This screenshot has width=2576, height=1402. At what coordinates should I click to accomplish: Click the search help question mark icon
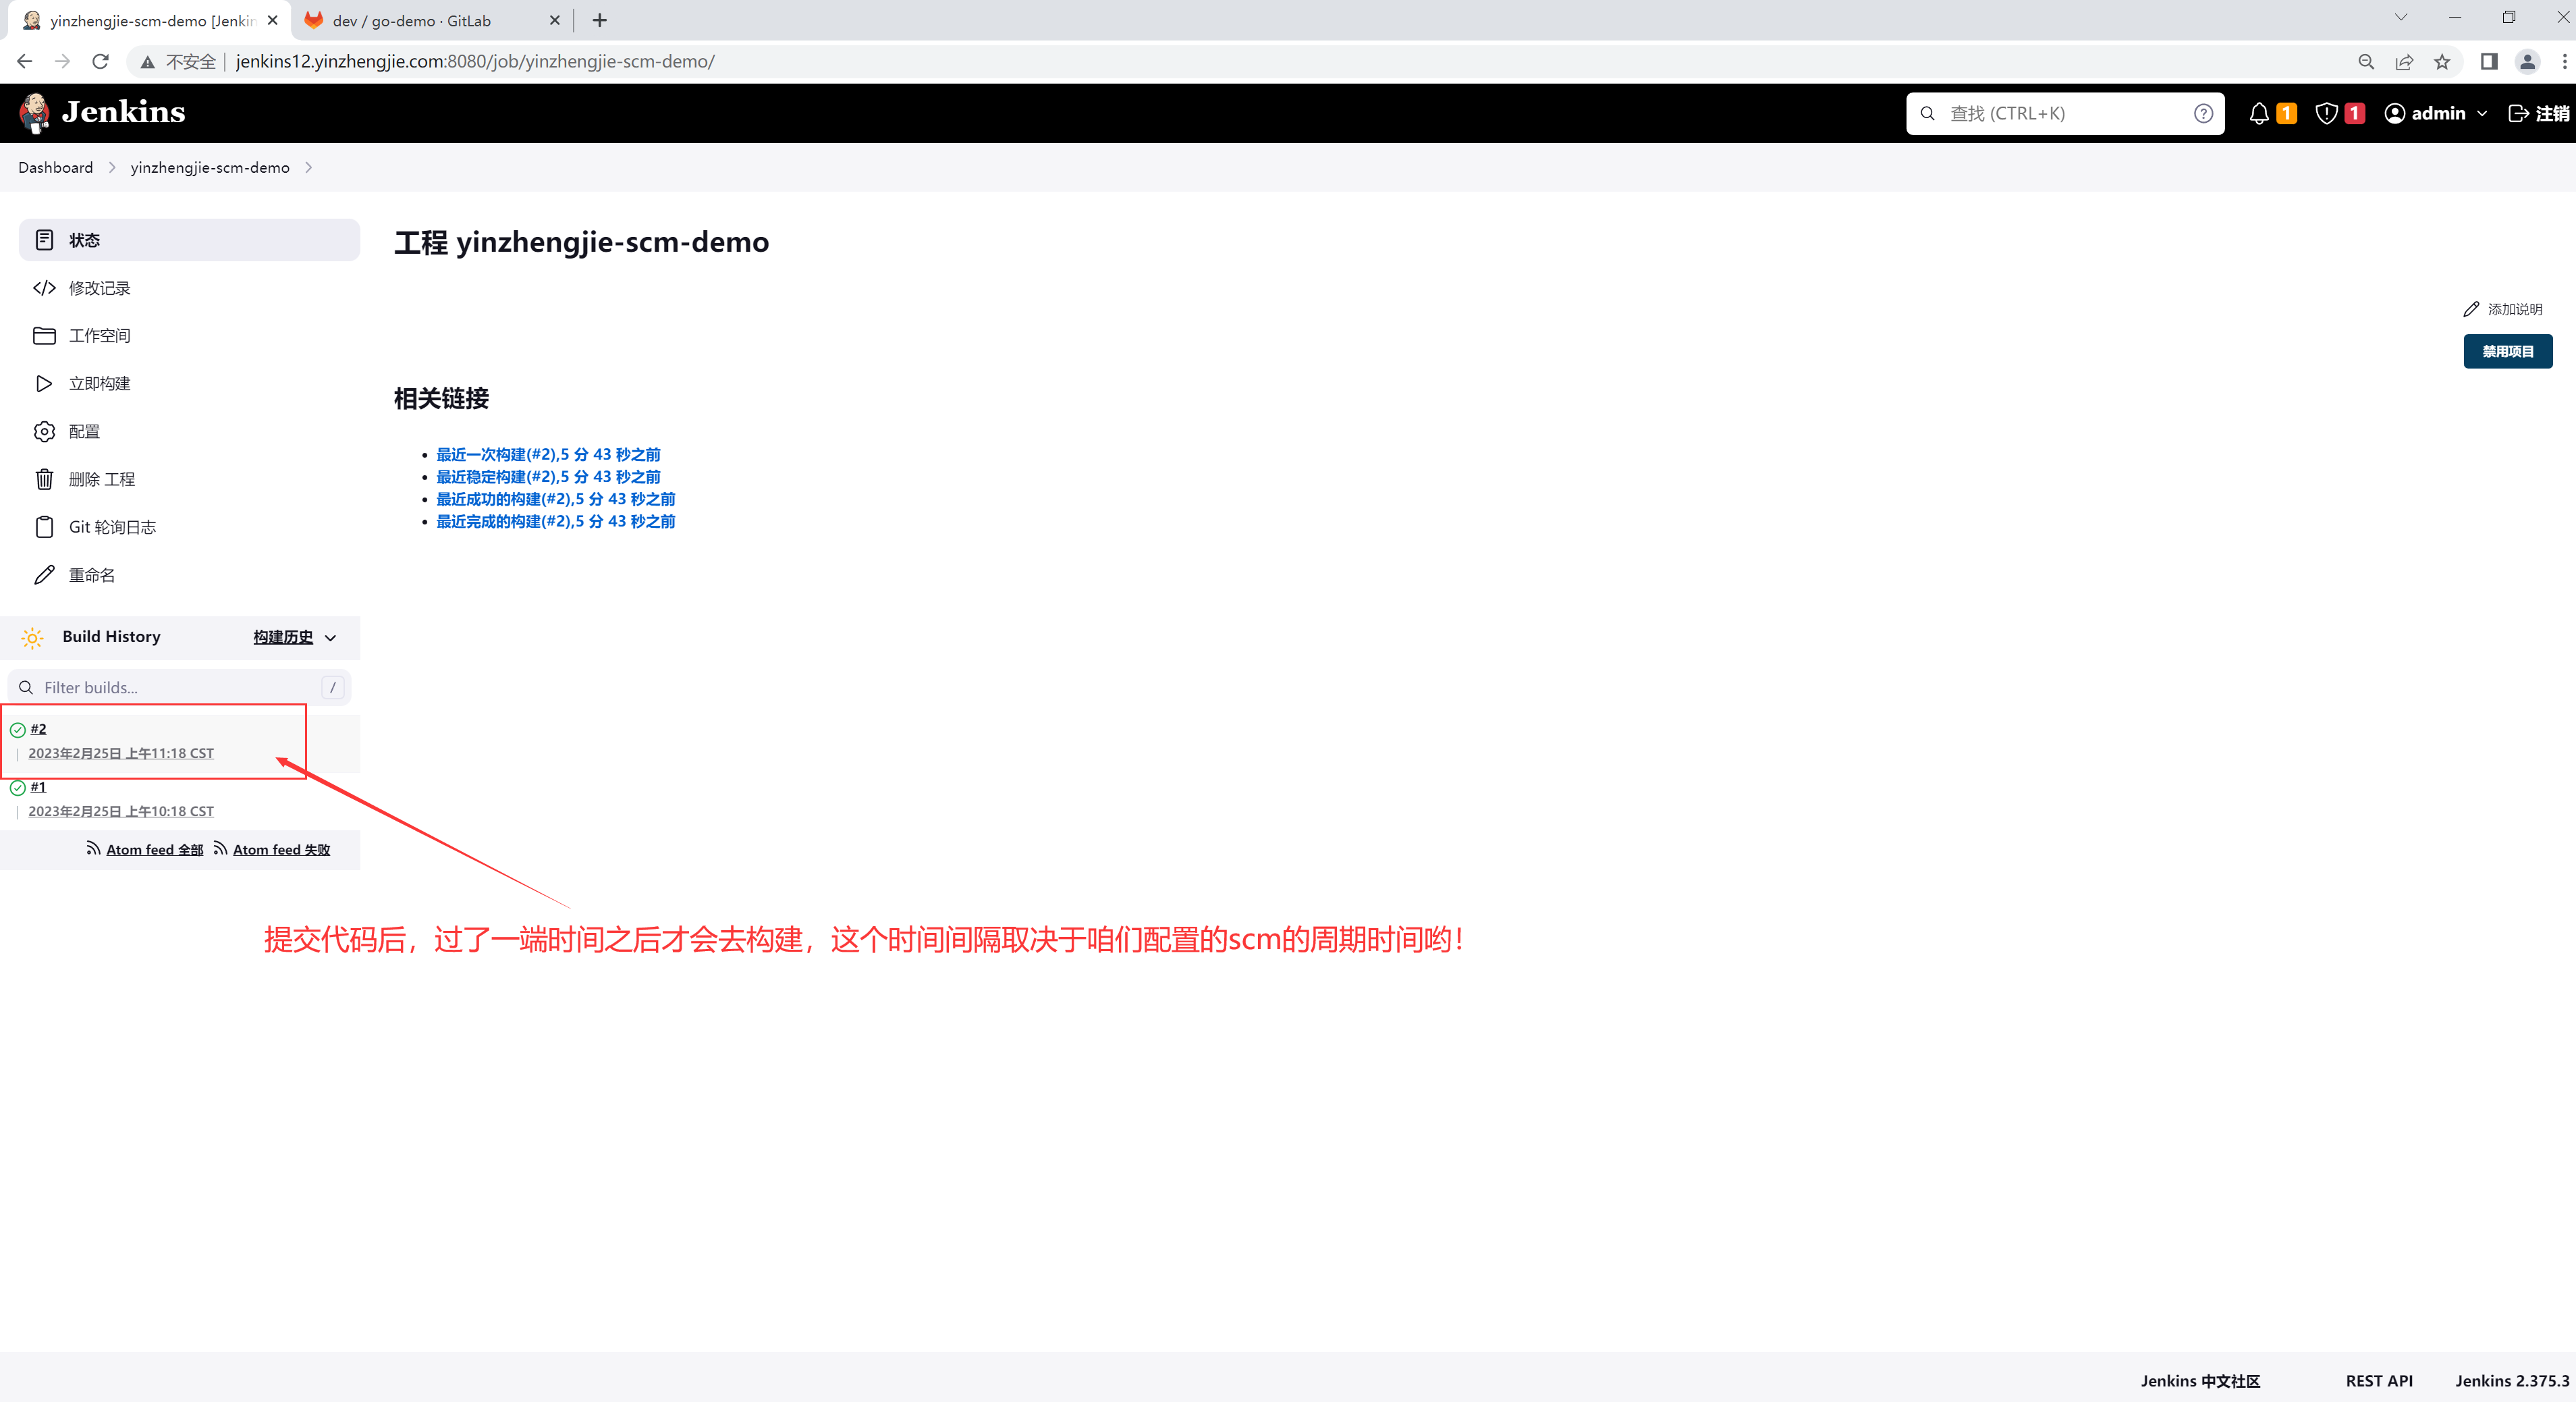pos(2202,114)
